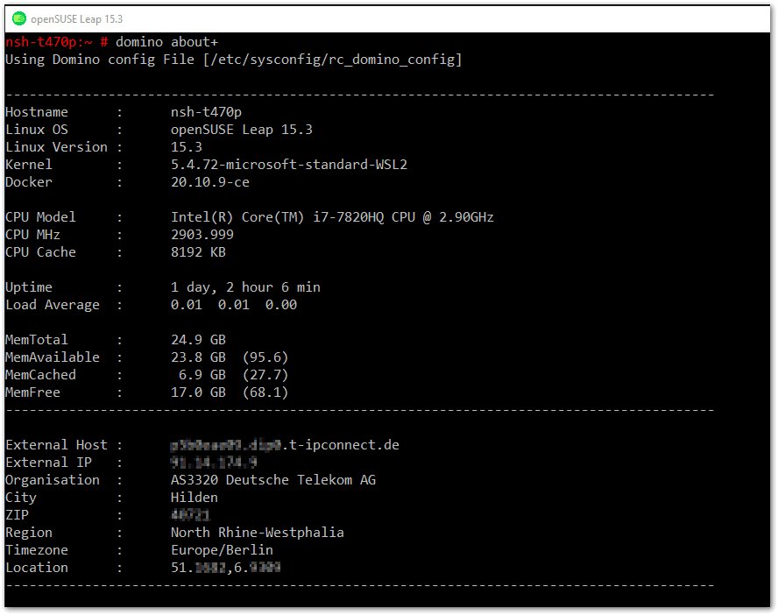Viewport: 778px width, 615px height.
Task: Click the "MemFree" label
Action: click(x=32, y=392)
